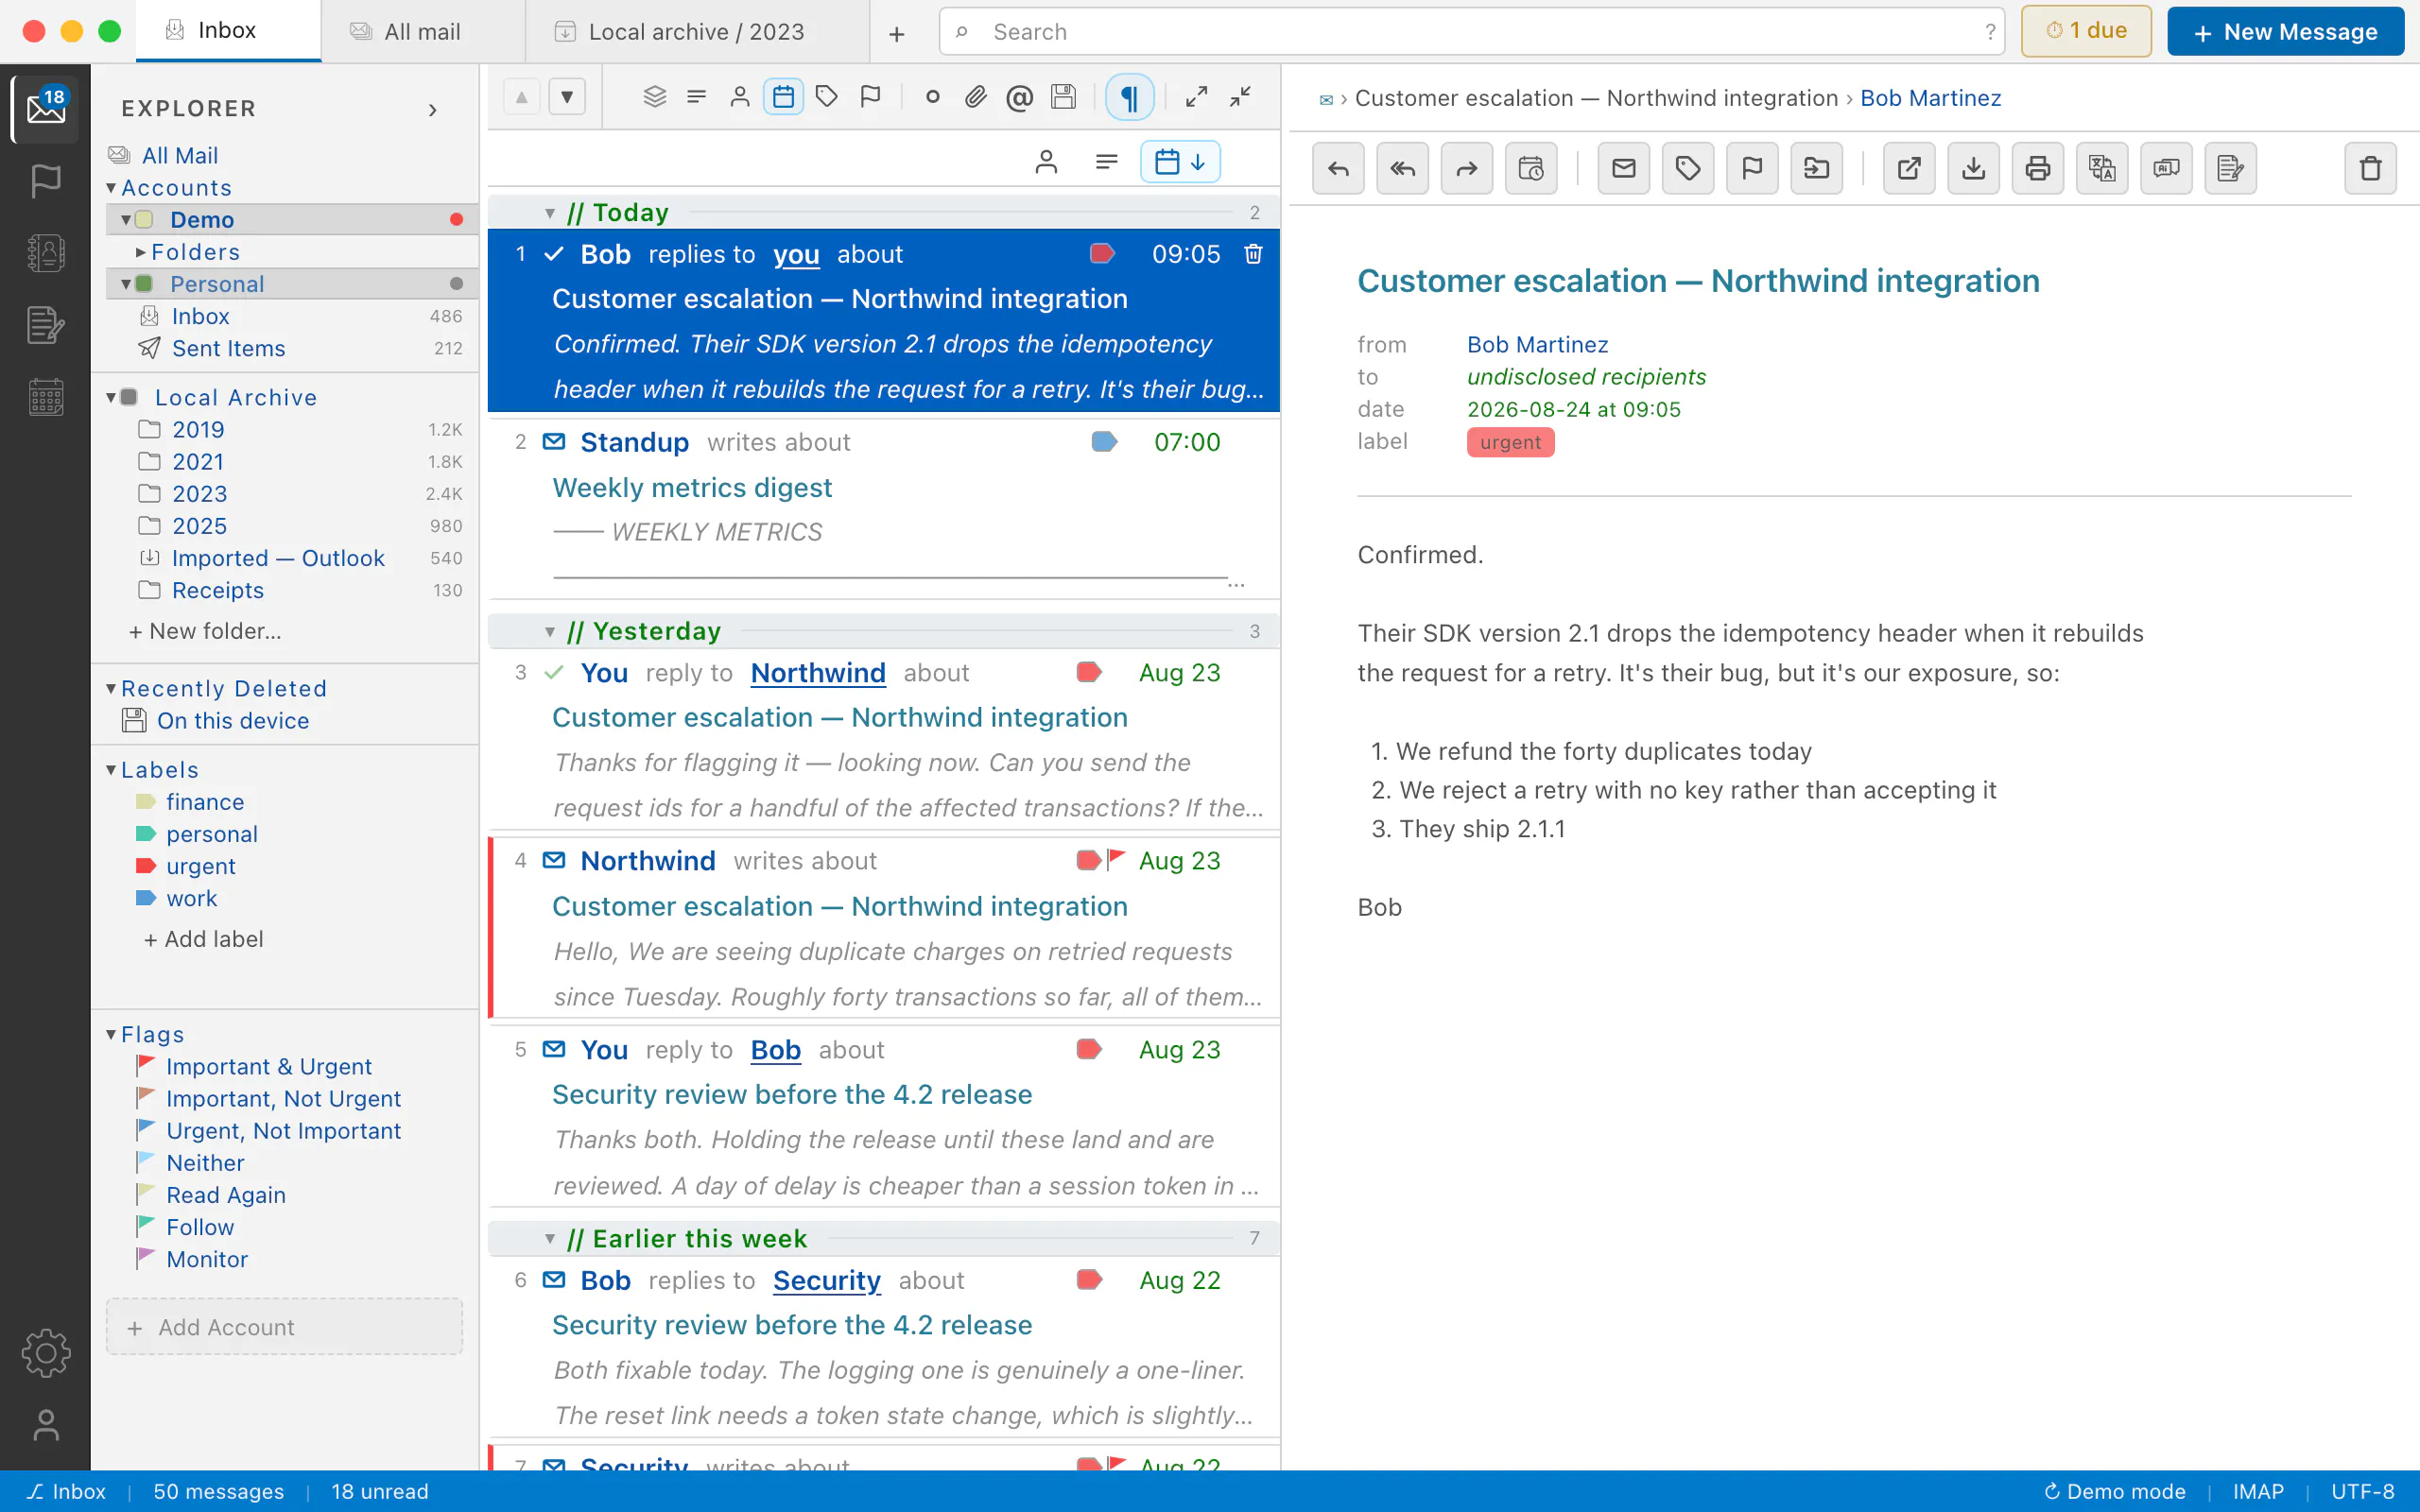
Task: Switch to the Inbox tab
Action: point(228,31)
